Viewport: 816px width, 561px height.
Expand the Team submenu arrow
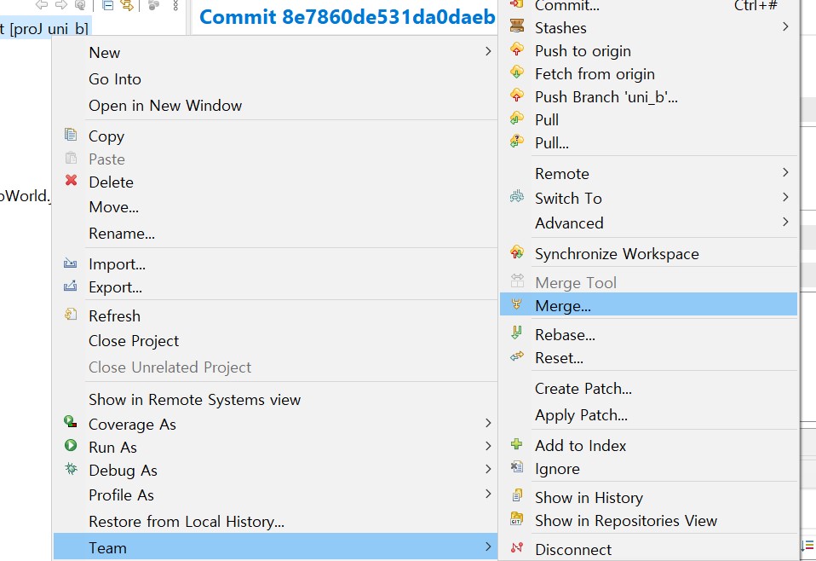pyautogui.click(x=488, y=547)
